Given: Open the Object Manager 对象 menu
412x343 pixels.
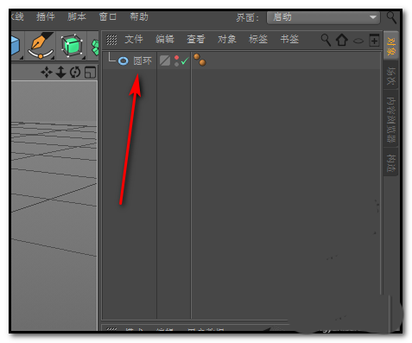Looking at the screenshot, I should [x=227, y=39].
